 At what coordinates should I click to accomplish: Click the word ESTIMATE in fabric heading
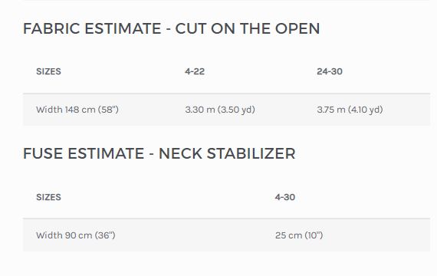click(123, 28)
